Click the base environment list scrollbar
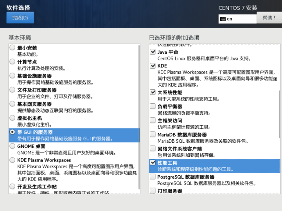Viewport: 282px width, 211px height. (139, 117)
